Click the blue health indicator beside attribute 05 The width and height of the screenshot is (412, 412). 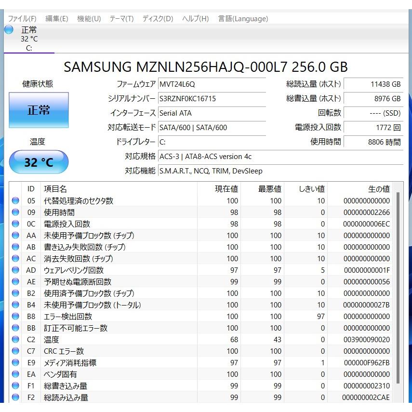[x=15, y=201]
